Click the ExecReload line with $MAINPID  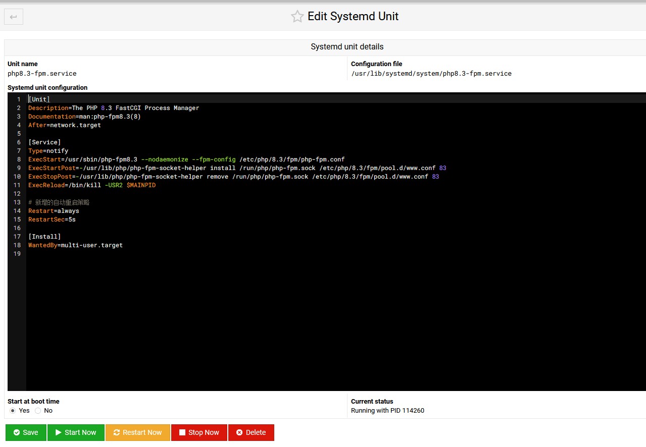pos(92,185)
